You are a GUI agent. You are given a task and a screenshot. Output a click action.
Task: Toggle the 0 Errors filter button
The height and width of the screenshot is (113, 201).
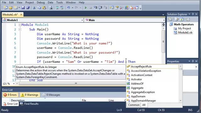10,95
